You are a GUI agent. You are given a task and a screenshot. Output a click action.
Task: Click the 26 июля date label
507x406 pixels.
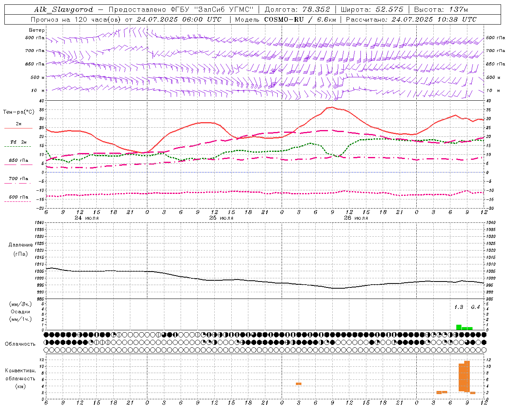[x=356, y=218]
